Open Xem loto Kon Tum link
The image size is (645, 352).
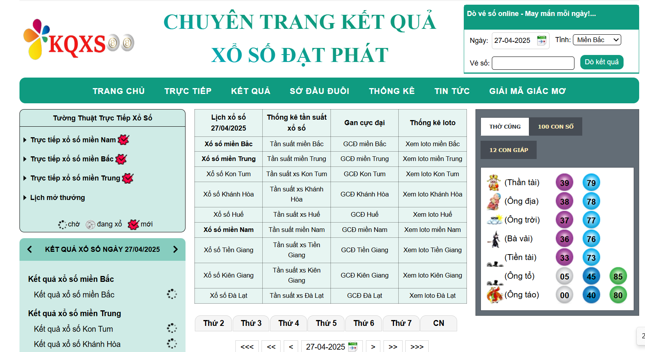click(x=432, y=174)
